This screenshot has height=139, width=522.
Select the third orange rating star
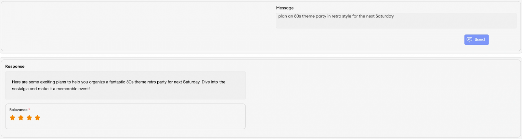click(x=29, y=118)
